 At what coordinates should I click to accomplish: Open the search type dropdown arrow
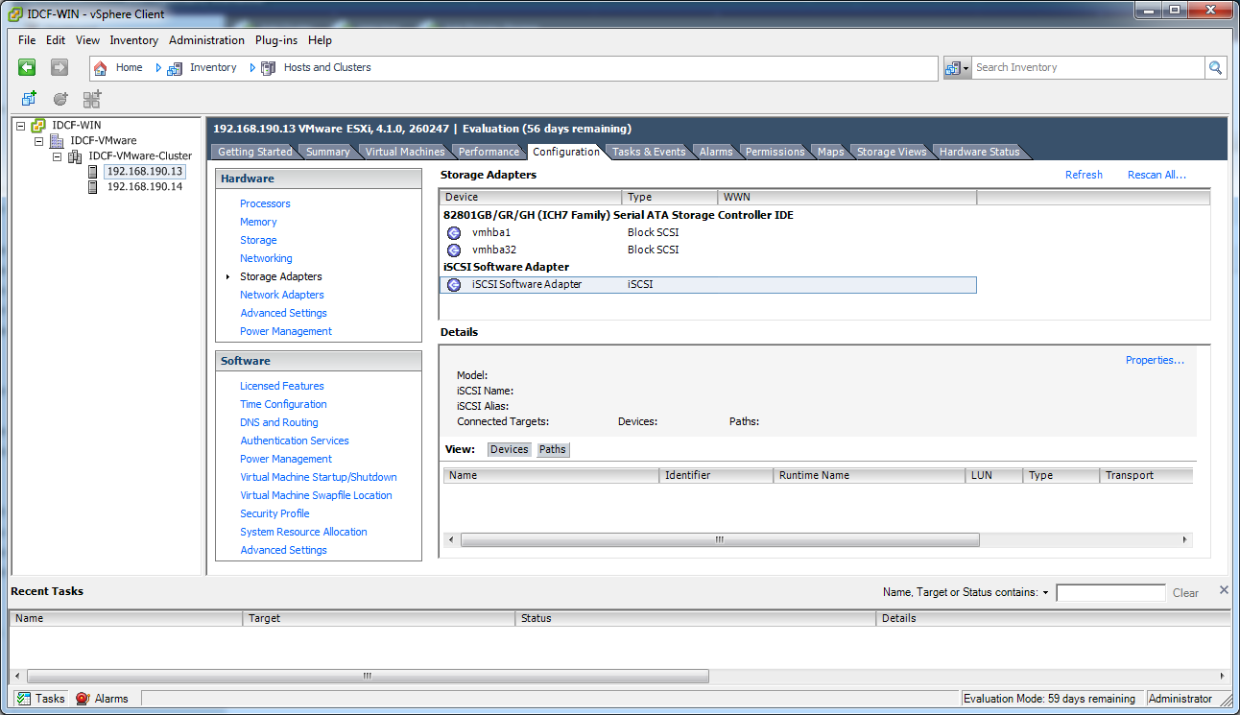(x=965, y=67)
